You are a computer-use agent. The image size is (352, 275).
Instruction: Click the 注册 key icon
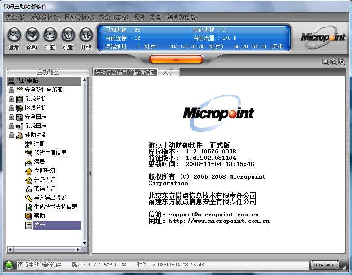(29, 144)
